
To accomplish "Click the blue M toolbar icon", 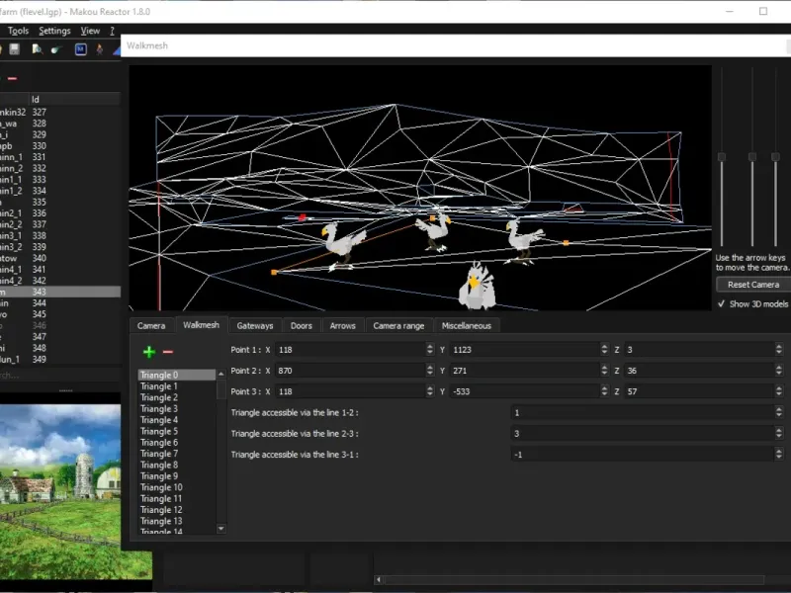I will click(x=81, y=48).
